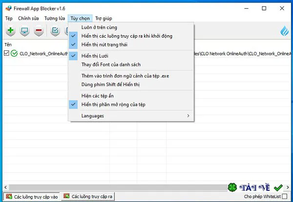Maximize the Firewall App Blocker window
Screen dimensions: 293x202
click(x=264, y=8)
